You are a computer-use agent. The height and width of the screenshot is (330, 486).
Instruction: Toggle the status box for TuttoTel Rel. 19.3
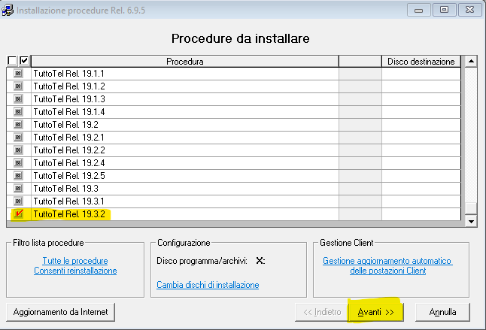point(18,189)
